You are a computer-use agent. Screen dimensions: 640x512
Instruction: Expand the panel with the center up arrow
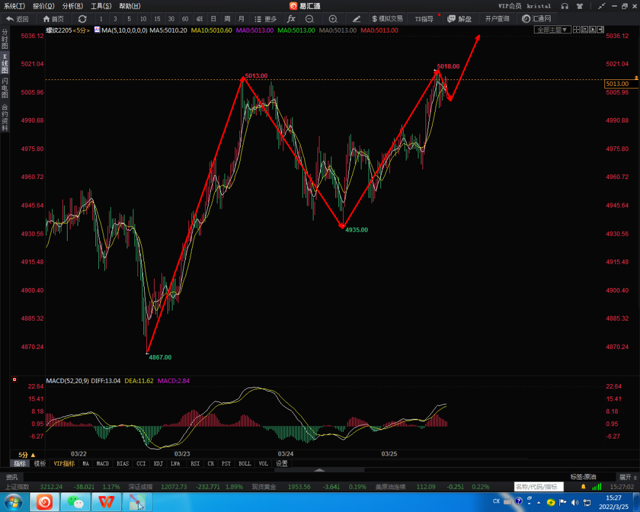tap(319, 470)
